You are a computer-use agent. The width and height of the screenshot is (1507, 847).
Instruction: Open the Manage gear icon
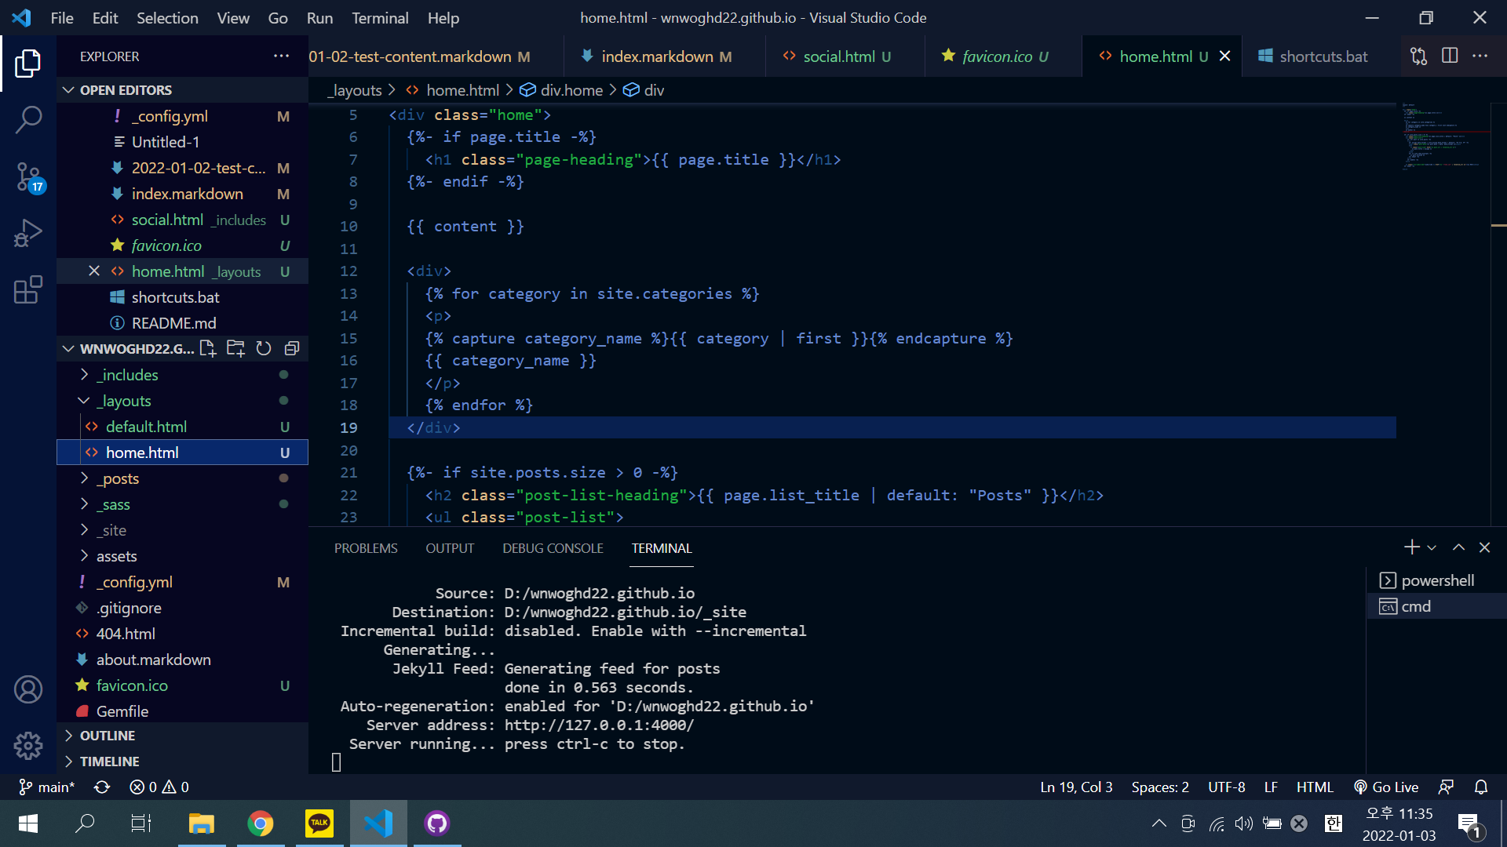pos(28,746)
